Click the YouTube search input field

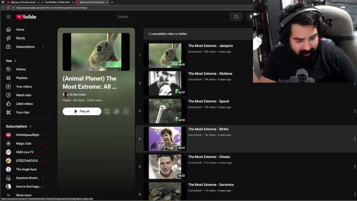pos(172,17)
